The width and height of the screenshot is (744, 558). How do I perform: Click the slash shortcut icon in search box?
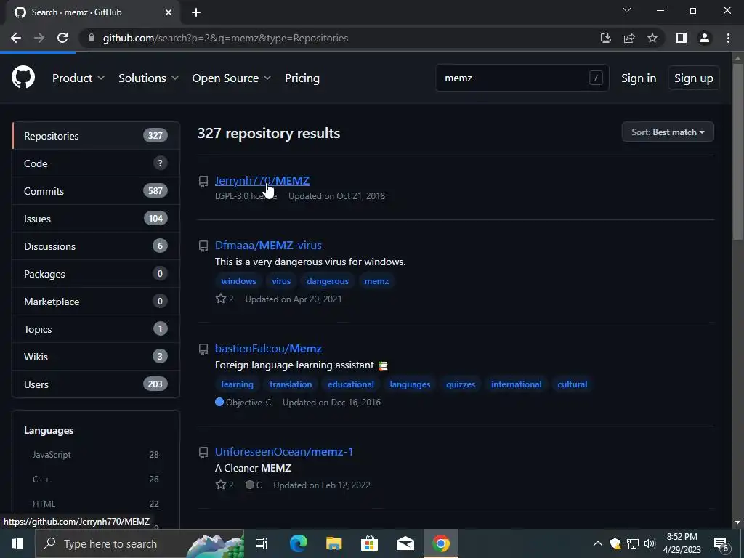coord(596,78)
